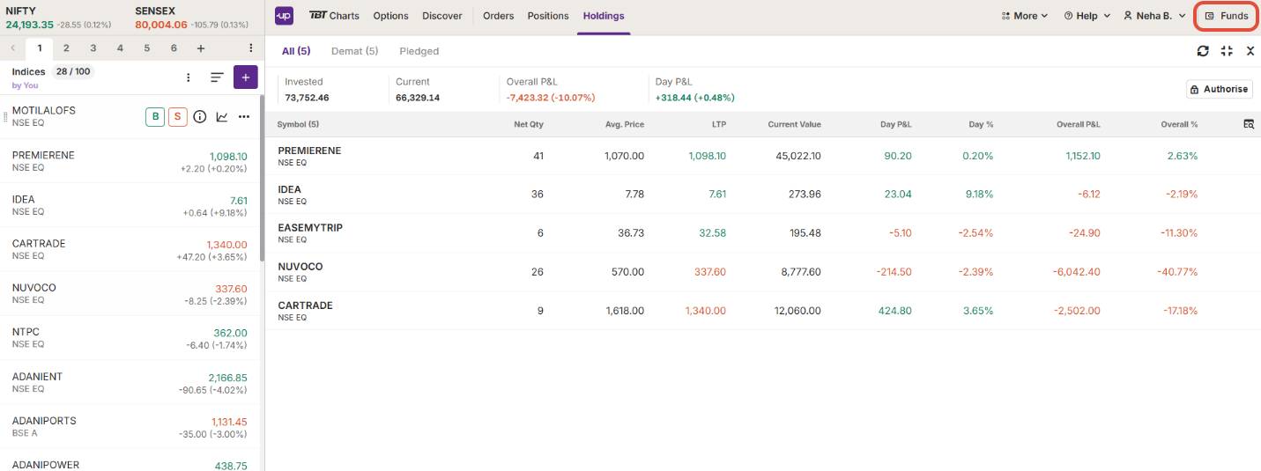Switch to watchlist tab 3
The width and height of the screenshot is (1261, 471).
[x=93, y=48]
